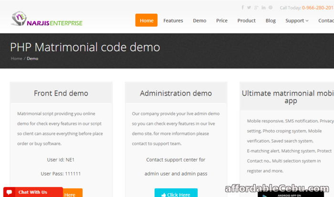Click the Ultimate matrimonial mobile app heading
Image resolution: width=334 pixels, height=197 pixels.
(x=288, y=97)
